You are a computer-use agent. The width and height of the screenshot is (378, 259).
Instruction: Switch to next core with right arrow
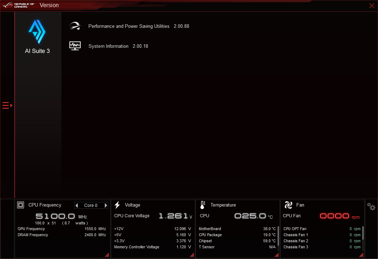pyautogui.click(x=106, y=205)
